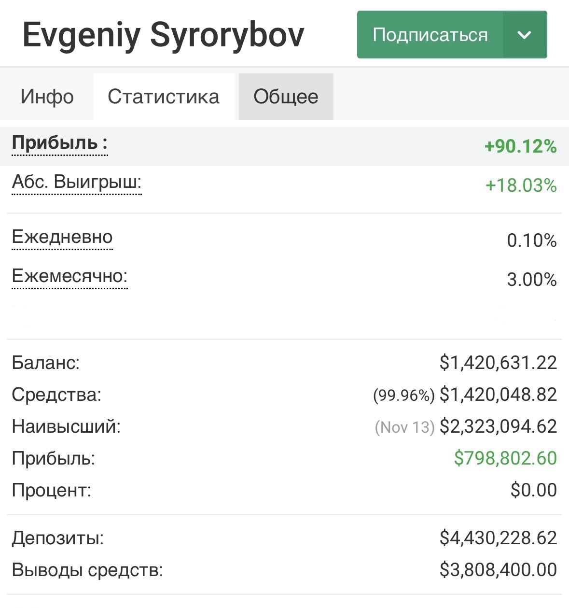Click the deposits amount $4,430,228.62

(x=498, y=537)
